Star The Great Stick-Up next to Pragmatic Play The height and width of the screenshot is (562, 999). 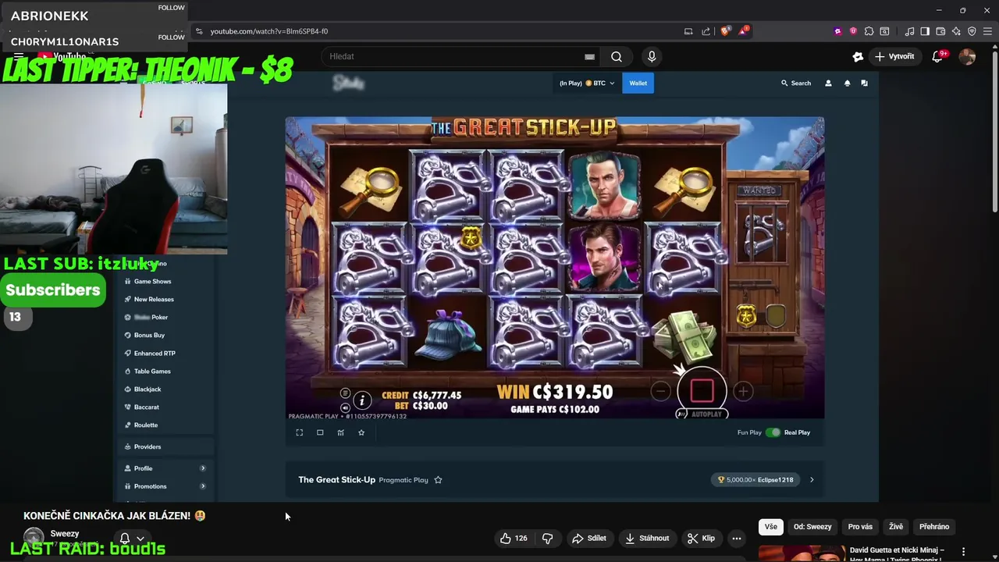tap(438, 480)
